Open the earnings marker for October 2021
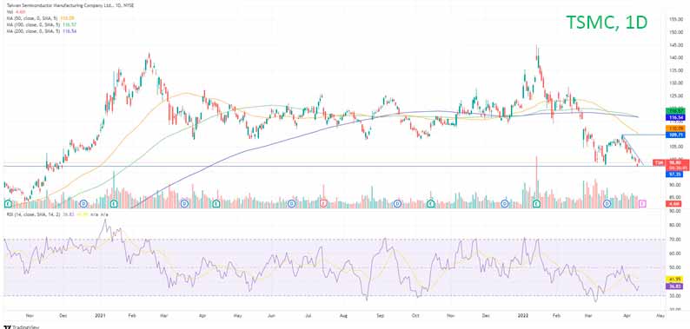The width and height of the screenshot is (690, 329). (431, 204)
